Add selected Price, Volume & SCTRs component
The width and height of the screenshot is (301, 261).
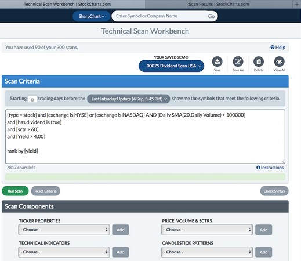tap(263, 230)
